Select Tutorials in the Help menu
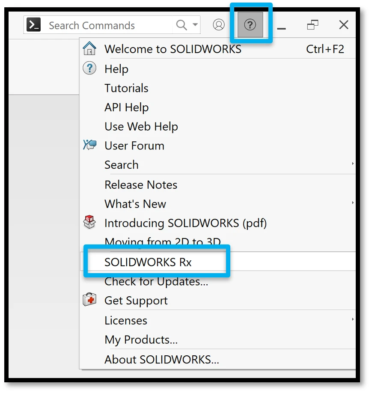This screenshot has height=396, width=369. pyautogui.click(x=126, y=88)
